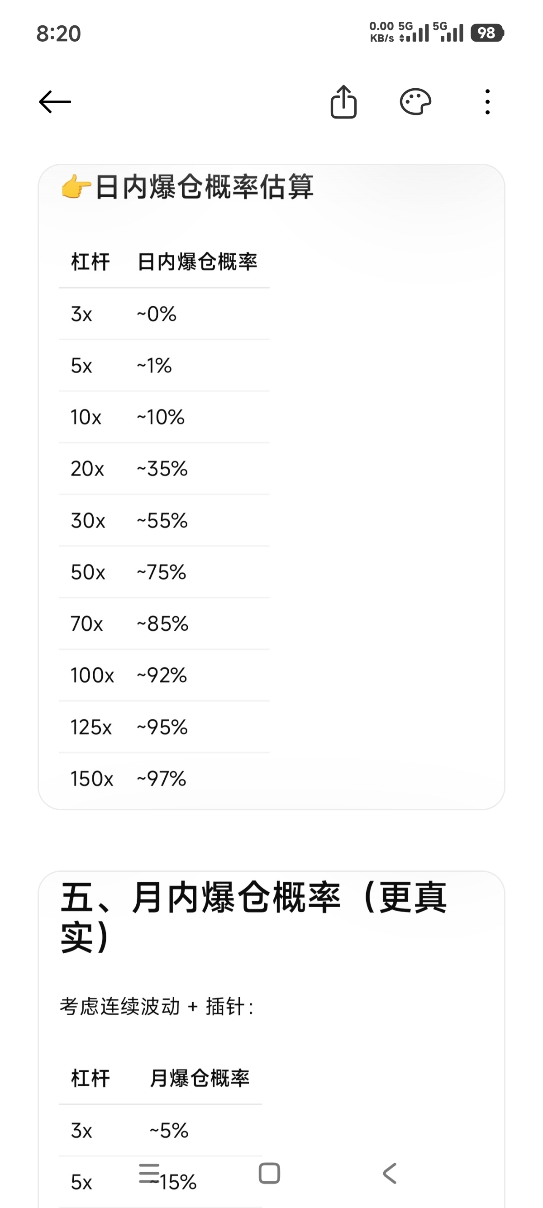Tap the Android home square button
This screenshot has width=543, height=1208.
point(270,1174)
